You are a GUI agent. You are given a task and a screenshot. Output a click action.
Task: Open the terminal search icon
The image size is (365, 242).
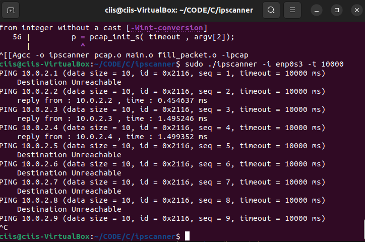pyautogui.click(x=271, y=10)
